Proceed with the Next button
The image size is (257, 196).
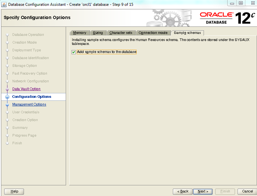tap(203, 191)
